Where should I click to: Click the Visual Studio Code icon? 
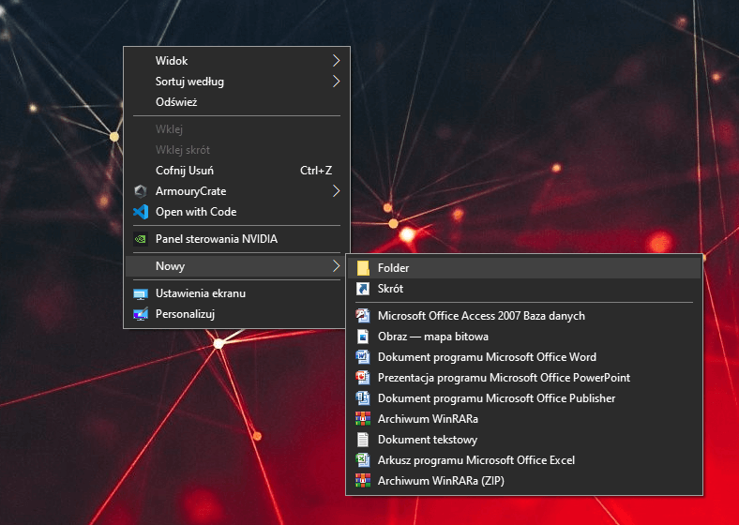coord(141,212)
